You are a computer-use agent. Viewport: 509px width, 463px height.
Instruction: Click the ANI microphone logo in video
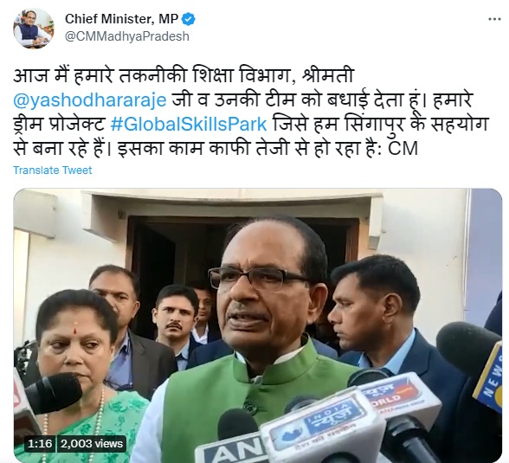[x=230, y=449]
